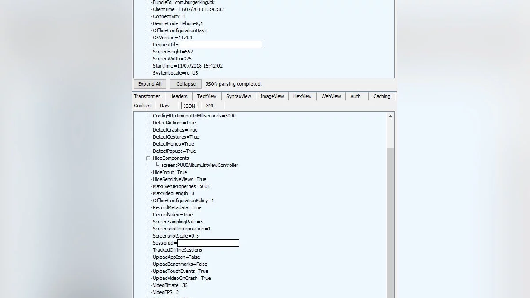Screen dimensions: 530x298
Task: Select the ScreenSamplingRate=5 row
Action: click(x=178, y=222)
